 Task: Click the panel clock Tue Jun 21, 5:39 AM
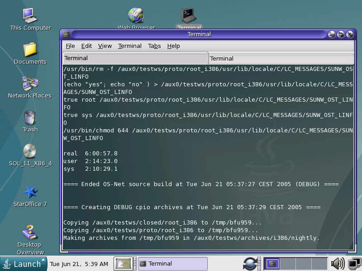coord(79,264)
